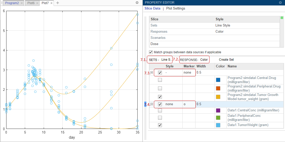Click yellow swatch for tumor_weight
The image size is (285, 142).
coord(218,97)
